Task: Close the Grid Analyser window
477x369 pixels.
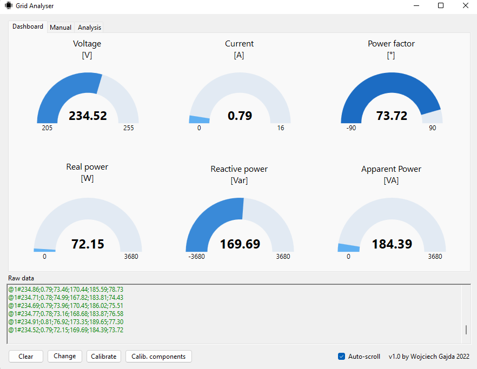Action: point(466,5)
